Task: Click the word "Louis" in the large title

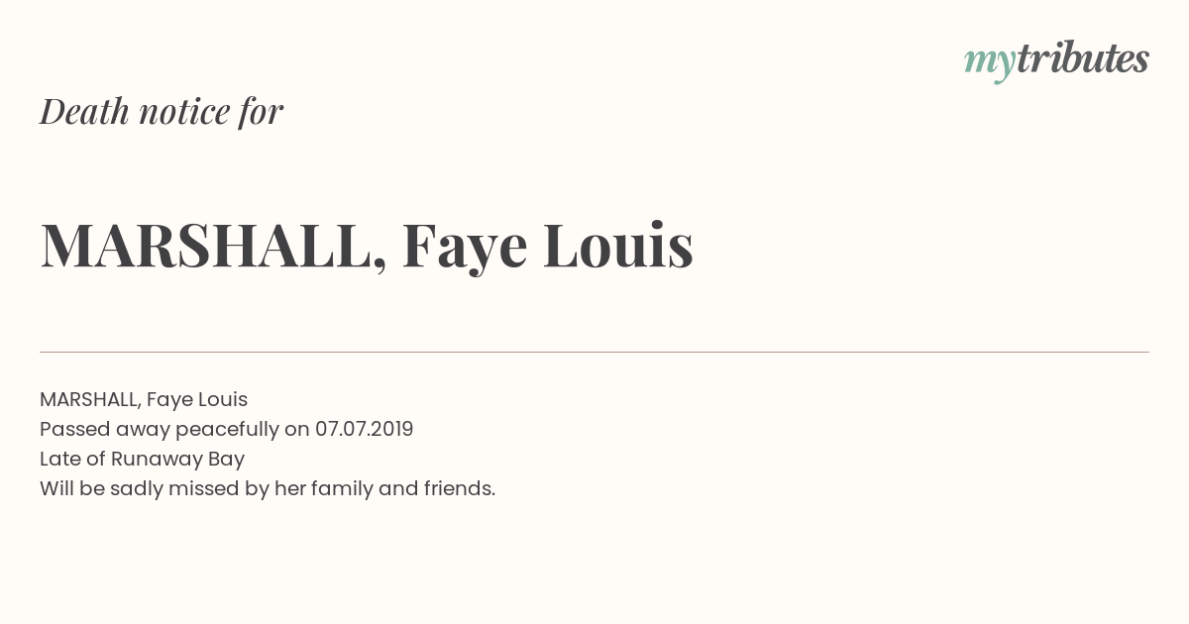Action: click(618, 246)
